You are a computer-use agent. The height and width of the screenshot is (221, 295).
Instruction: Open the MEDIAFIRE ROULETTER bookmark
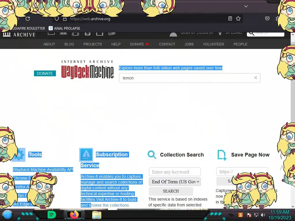pyautogui.click(x=28, y=28)
